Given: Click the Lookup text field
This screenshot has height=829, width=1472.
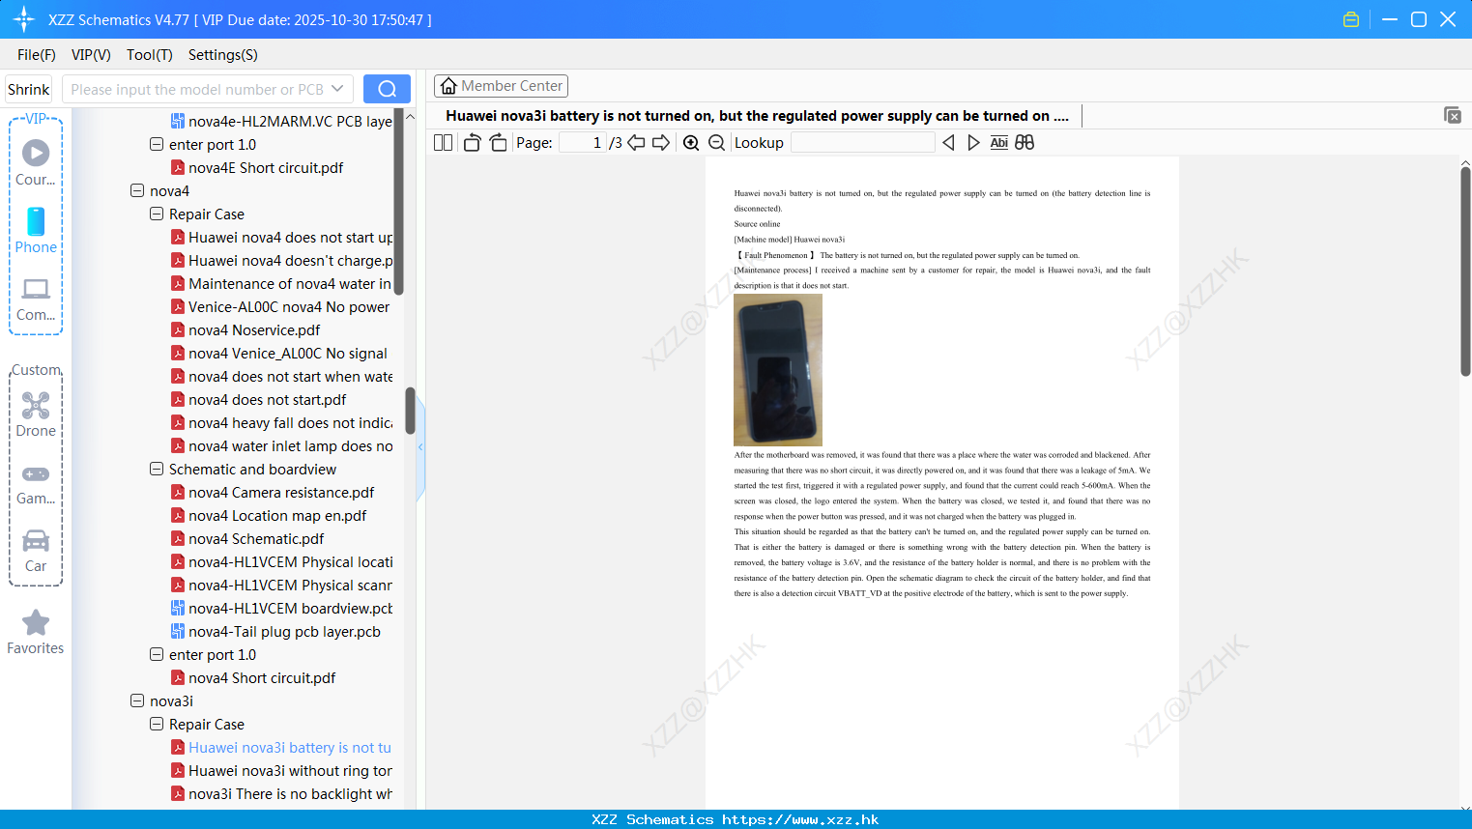Looking at the screenshot, I should coord(863,142).
